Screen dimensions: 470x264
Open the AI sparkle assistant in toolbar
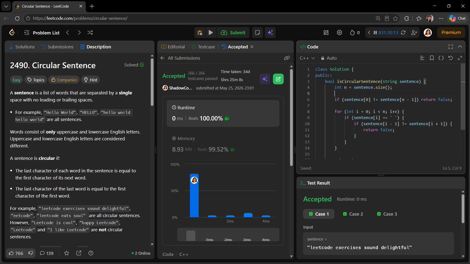pyautogui.click(x=270, y=32)
